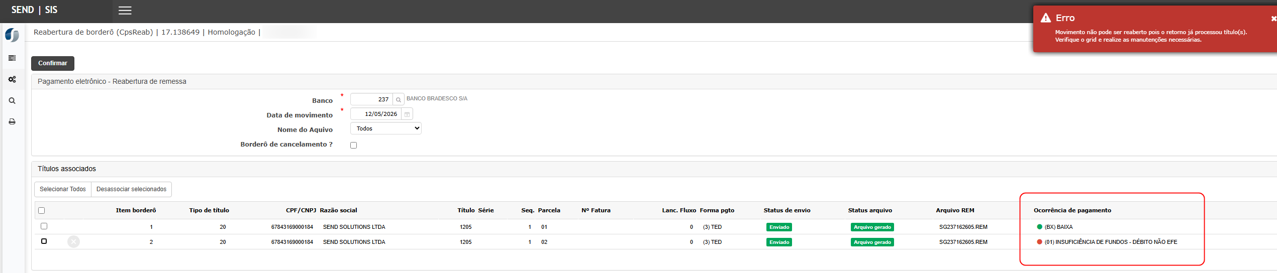Click the Títulos associados section header
Screen dimensions: 1277x273
pos(67,169)
